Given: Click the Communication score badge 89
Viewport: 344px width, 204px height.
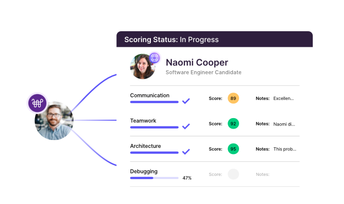Looking at the screenshot, I should [x=233, y=98].
